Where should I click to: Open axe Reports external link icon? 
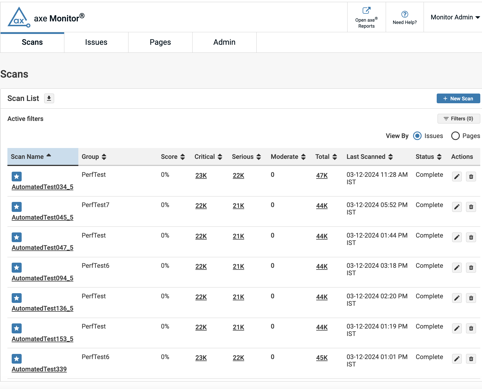(x=366, y=11)
